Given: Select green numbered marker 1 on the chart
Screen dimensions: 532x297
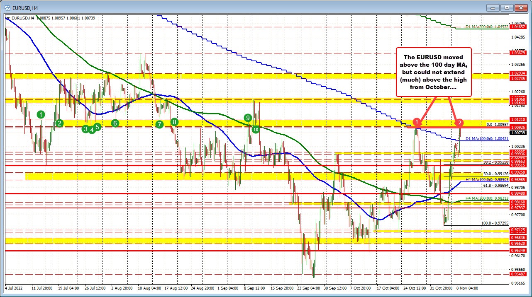Looking at the screenshot, I should pyautogui.click(x=41, y=114).
